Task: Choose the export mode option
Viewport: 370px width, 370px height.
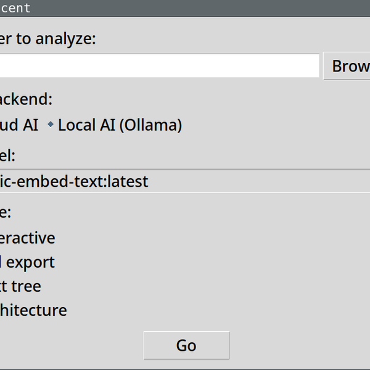Action: click(x=27, y=262)
